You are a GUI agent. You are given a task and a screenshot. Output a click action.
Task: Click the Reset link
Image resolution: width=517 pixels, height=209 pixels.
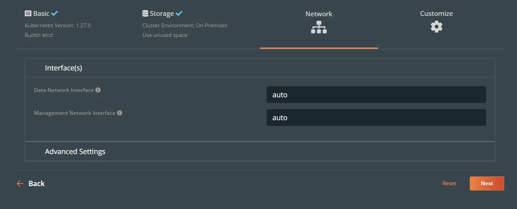pyautogui.click(x=449, y=183)
